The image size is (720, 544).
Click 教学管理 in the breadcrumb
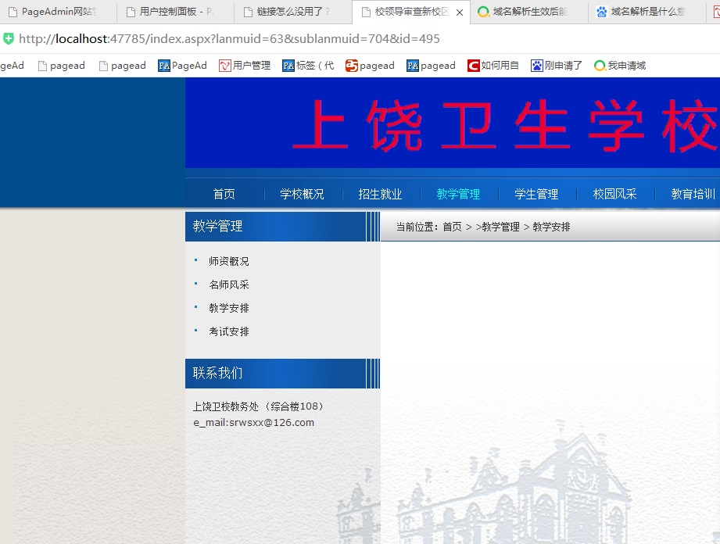[500, 227]
